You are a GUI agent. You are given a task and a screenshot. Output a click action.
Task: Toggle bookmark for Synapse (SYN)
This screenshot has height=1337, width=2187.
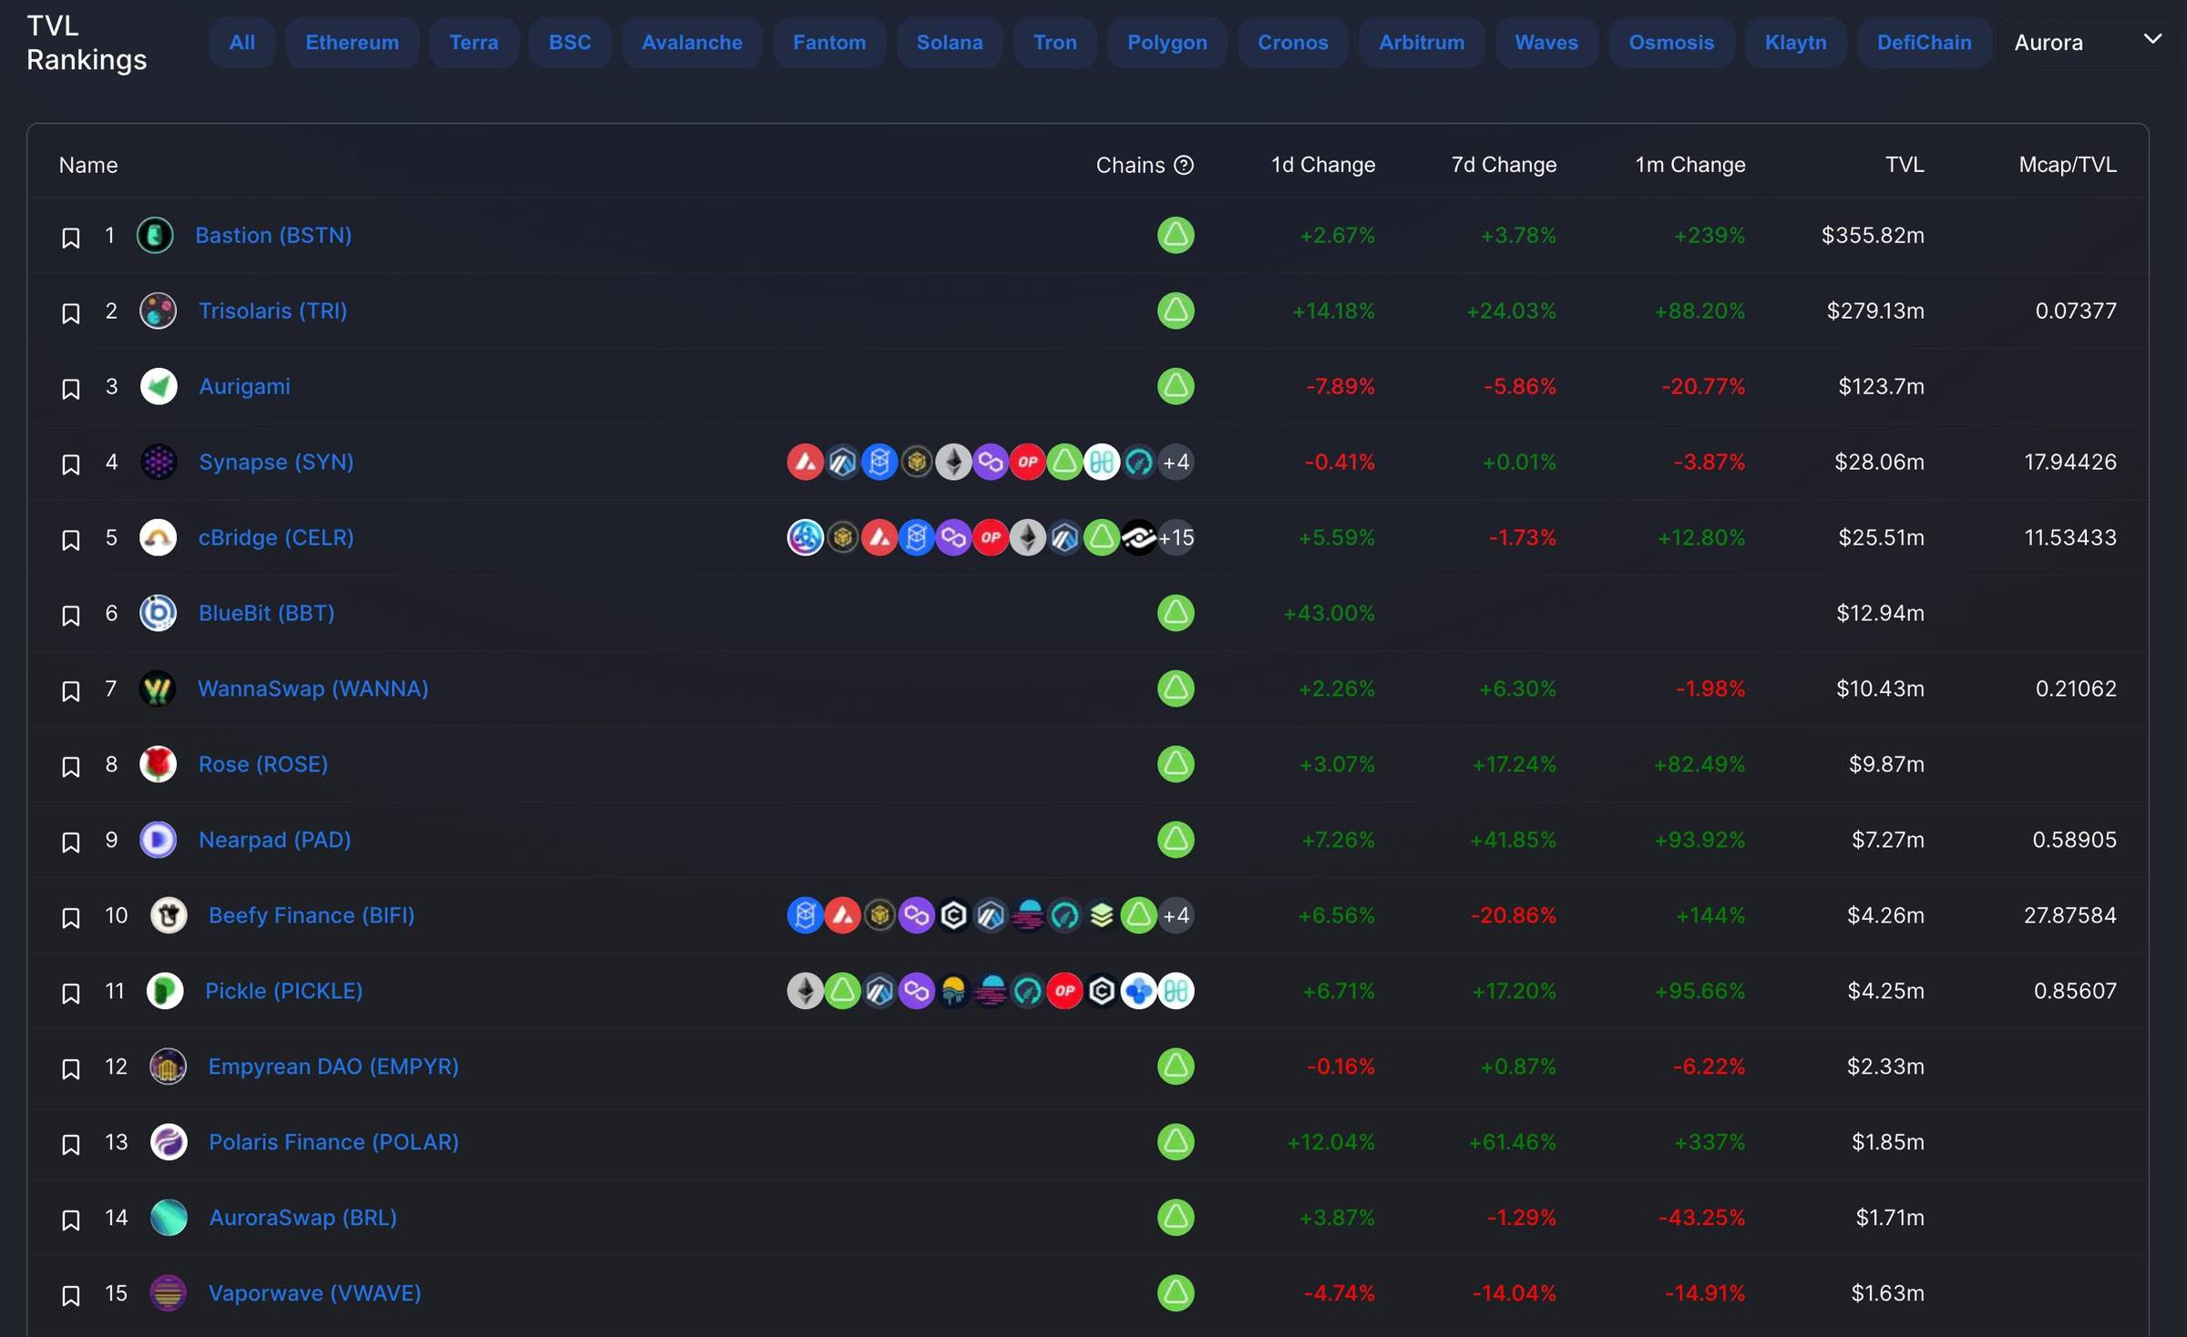coord(70,464)
